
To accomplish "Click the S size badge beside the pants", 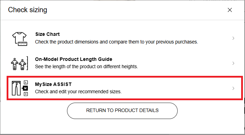I will pyautogui.click(x=26, y=94).
